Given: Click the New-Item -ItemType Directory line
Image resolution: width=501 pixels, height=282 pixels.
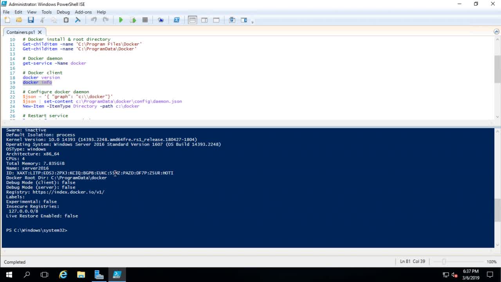Looking at the screenshot, I should (81, 106).
